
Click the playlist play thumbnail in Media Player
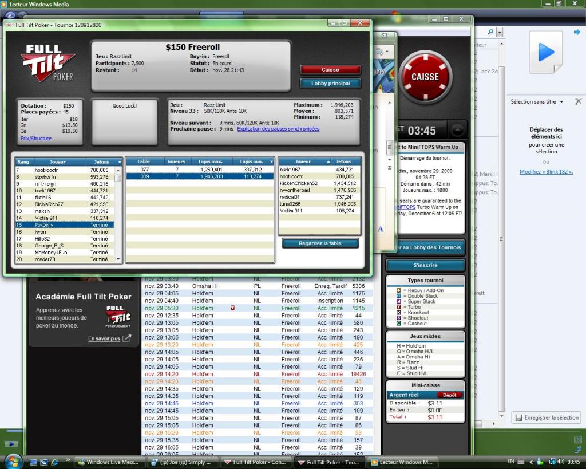click(x=546, y=52)
